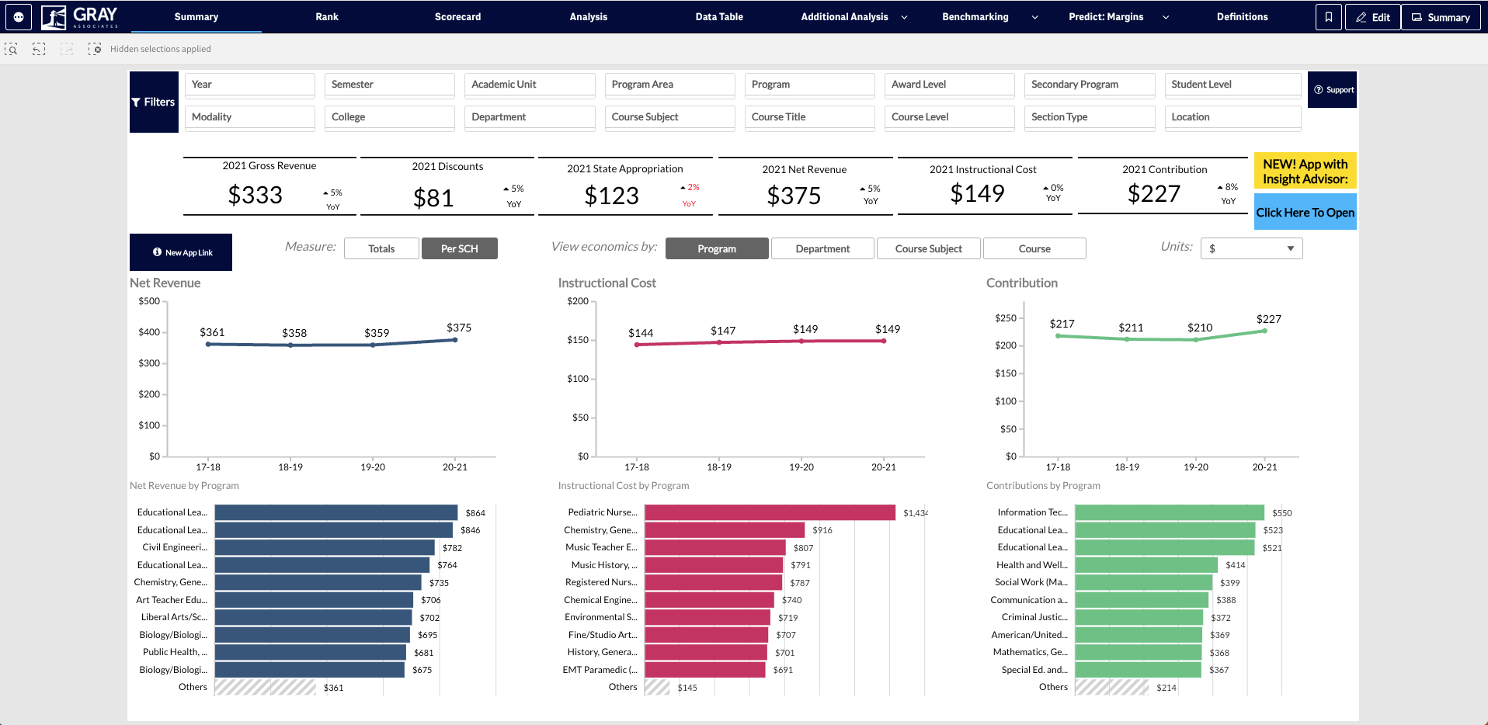Open the bookmarks icon
1488x725 pixels.
[x=1329, y=17]
